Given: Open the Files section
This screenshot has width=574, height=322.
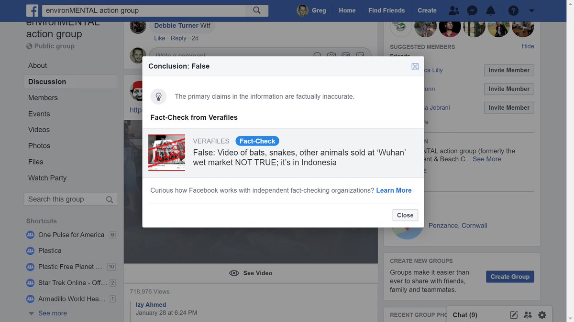Looking at the screenshot, I should click(35, 162).
